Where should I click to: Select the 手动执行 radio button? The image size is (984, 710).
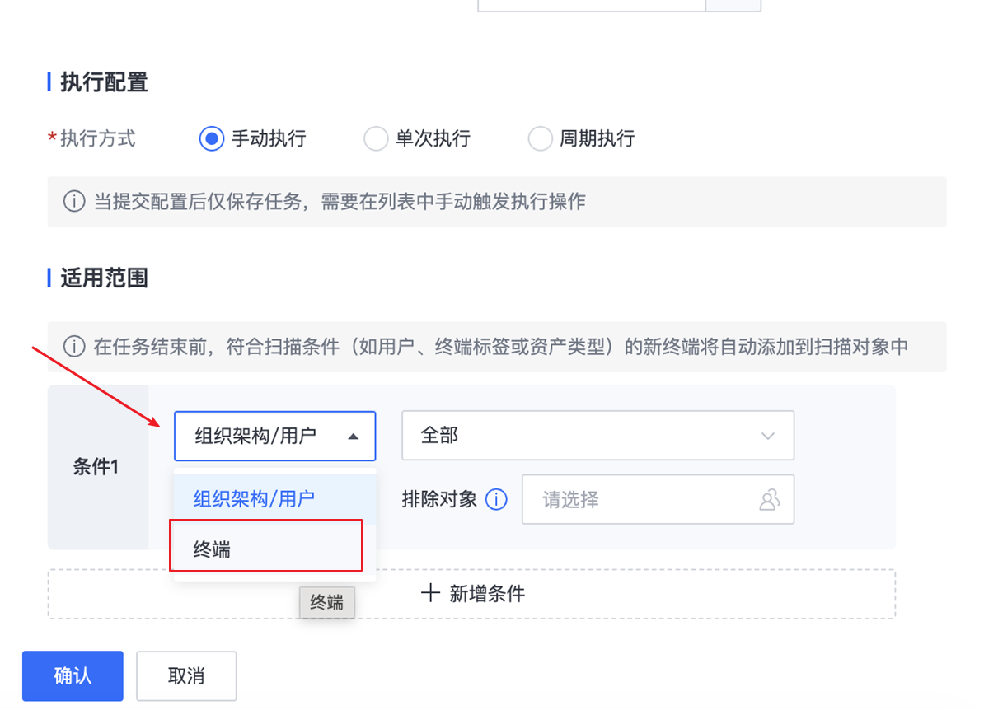(x=212, y=138)
